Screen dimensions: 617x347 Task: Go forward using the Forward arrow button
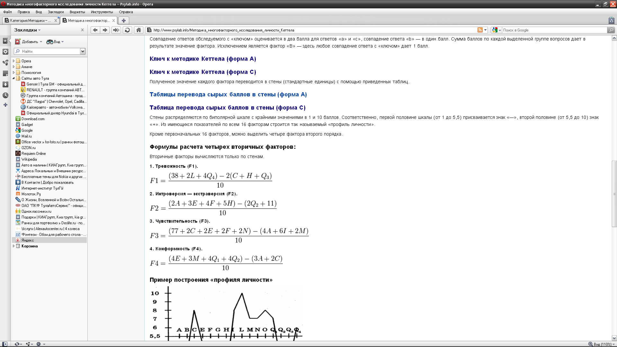coord(105,30)
